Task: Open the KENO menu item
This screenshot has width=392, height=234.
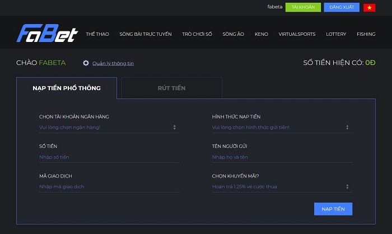Action: pos(262,34)
